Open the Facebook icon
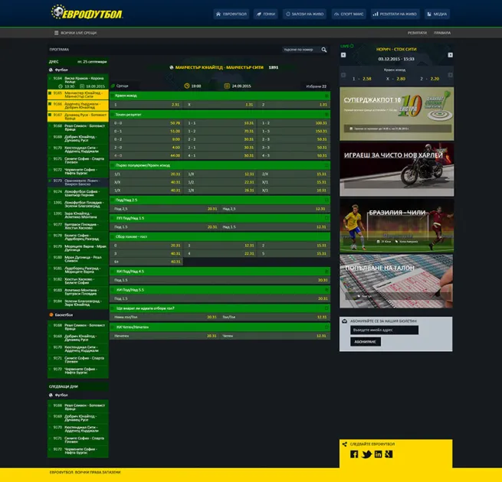This screenshot has width=502, height=482. (354, 454)
